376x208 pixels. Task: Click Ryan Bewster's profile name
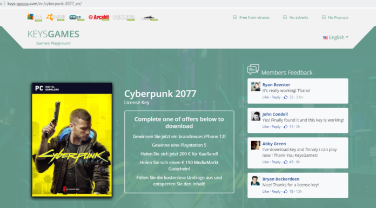click(276, 85)
